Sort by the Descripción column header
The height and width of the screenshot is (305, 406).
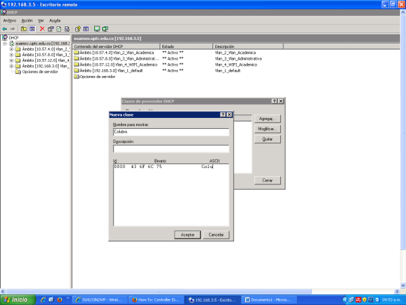[248, 46]
